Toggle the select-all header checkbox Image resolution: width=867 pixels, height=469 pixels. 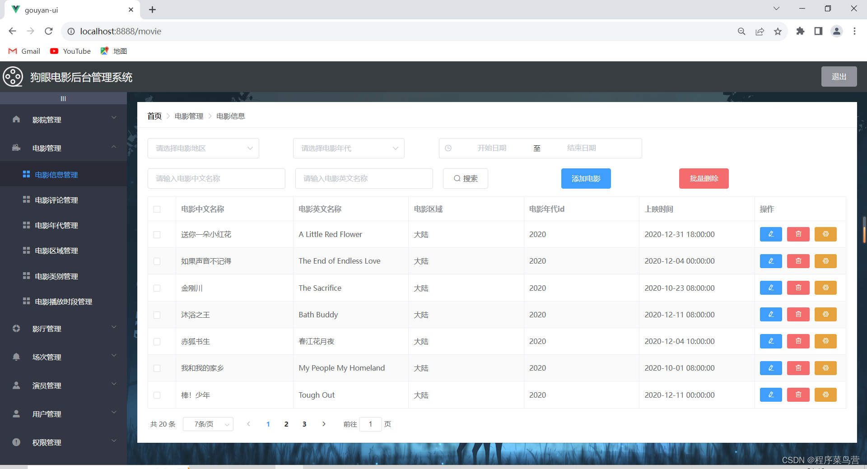tap(157, 209)
